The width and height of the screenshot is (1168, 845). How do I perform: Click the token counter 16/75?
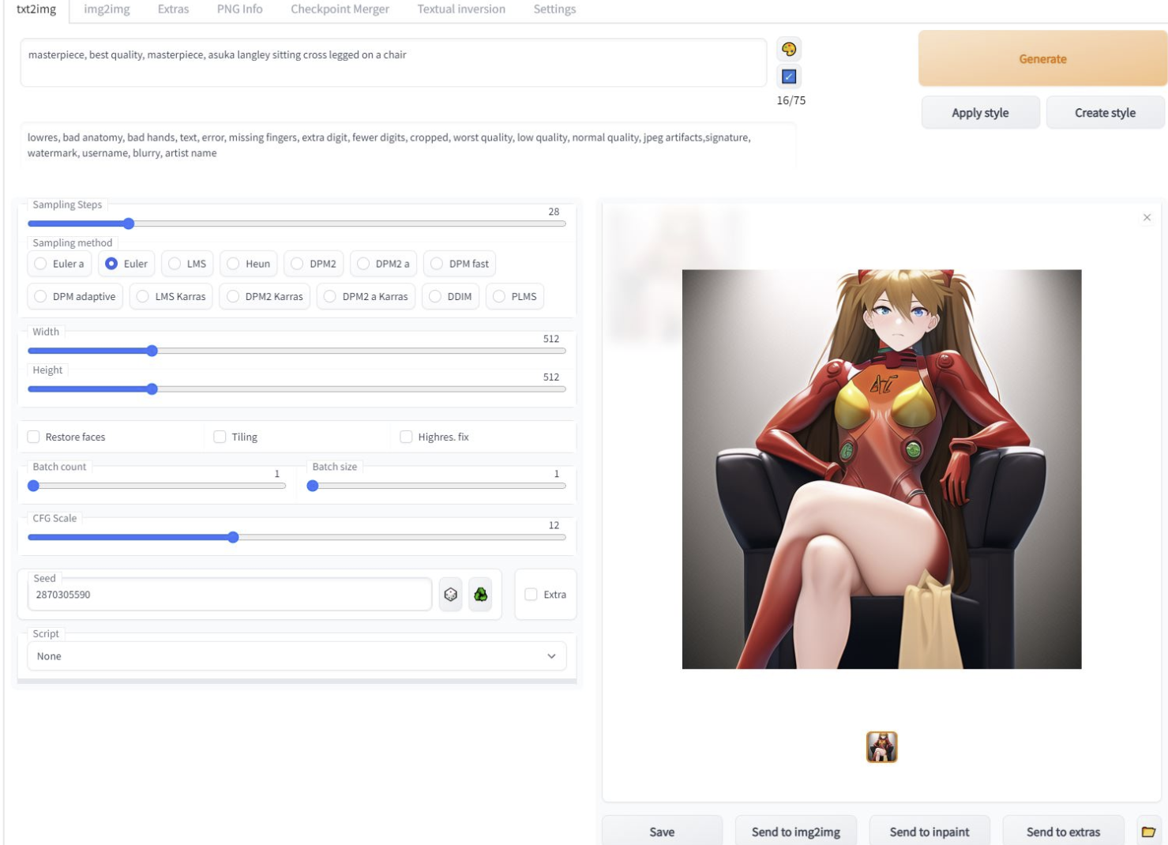(x=791, y=100)
